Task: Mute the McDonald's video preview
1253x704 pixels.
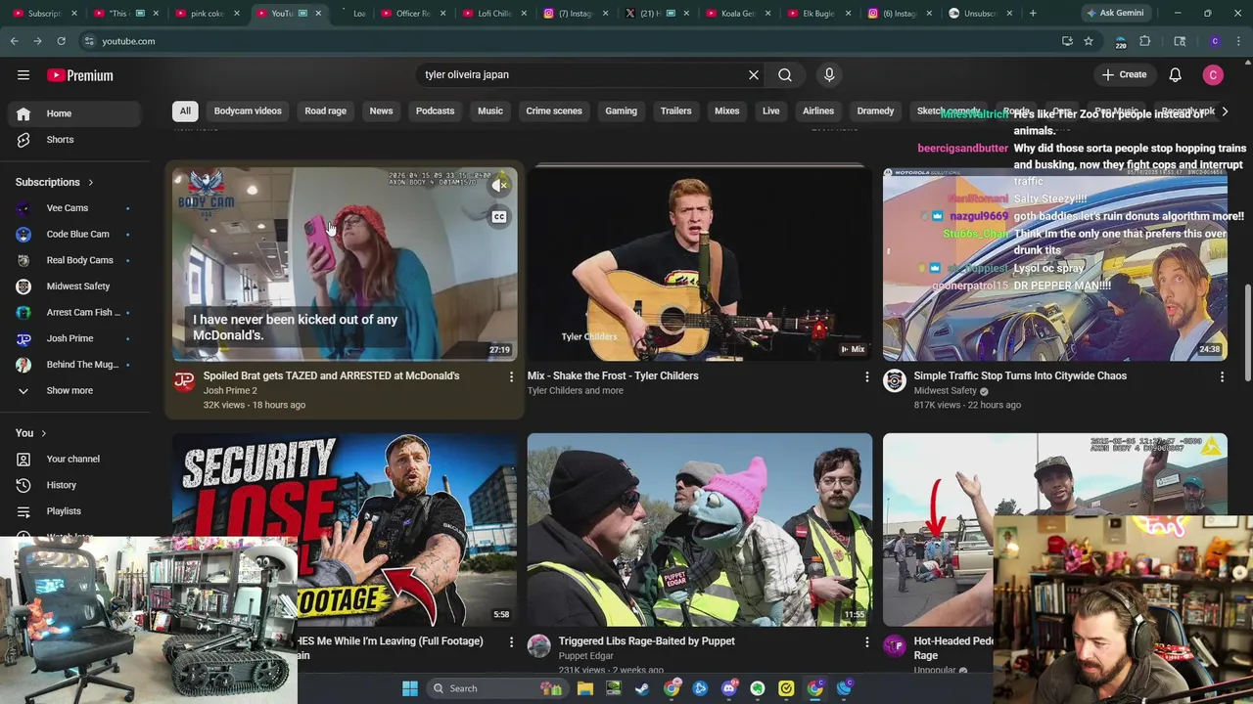Action: coord(499,185)
